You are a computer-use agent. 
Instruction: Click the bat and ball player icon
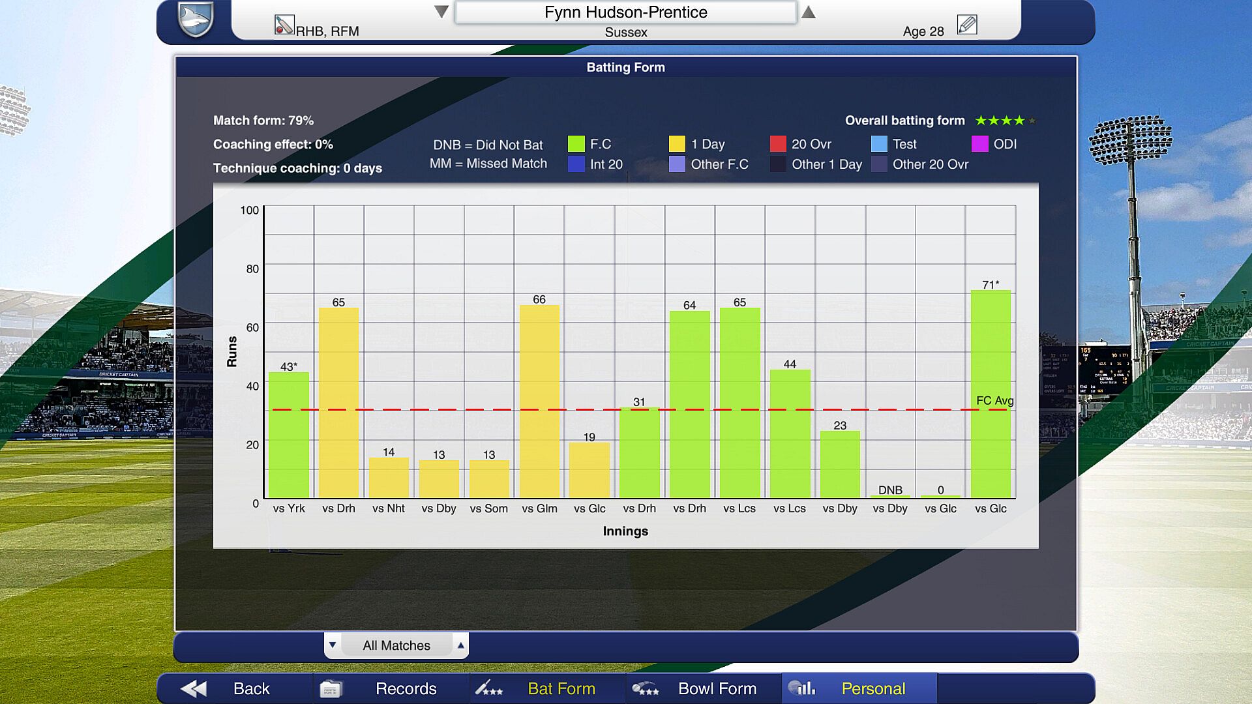(284, 25)
